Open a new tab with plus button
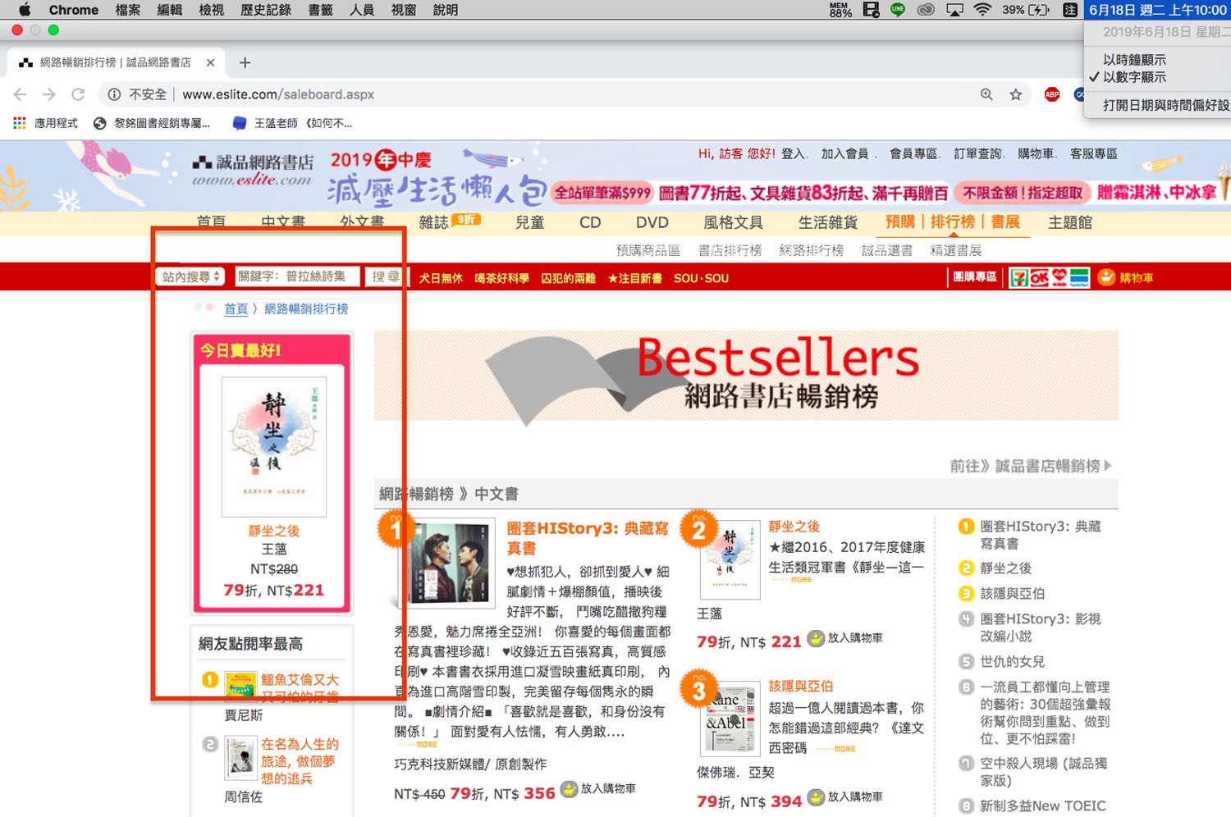This screenshot has height=817, width=1231. coord(245,62)
